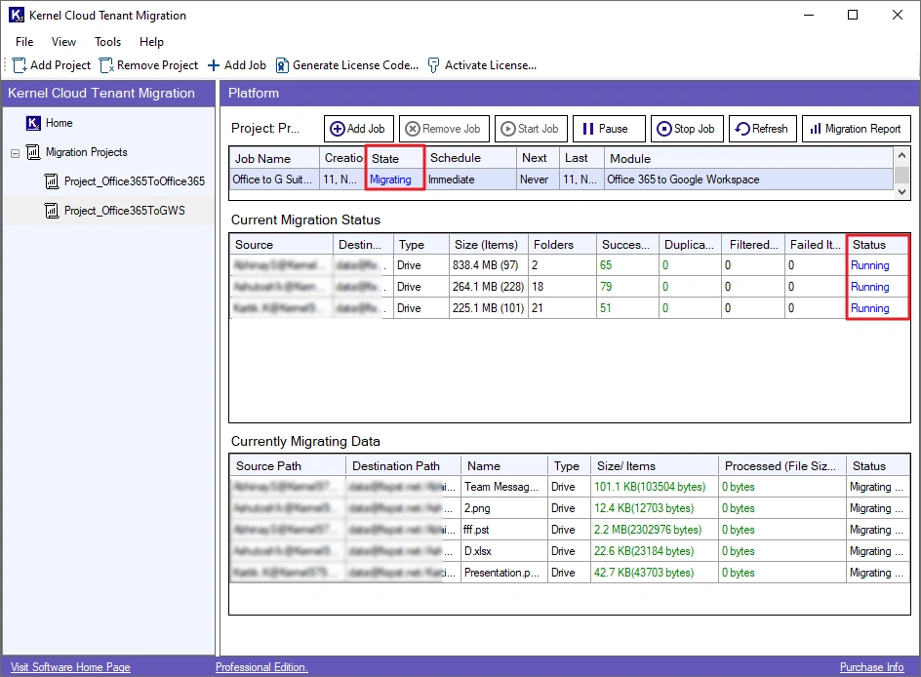Select the Home icon in sidebar
Image resolution: width=921 pixels, height=677 pixels.
pos(33,123)
